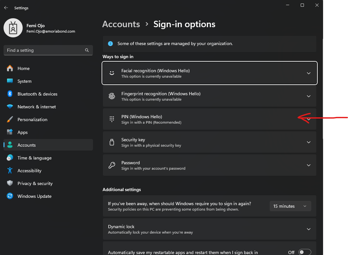The image size is (348, 255).
Task: Click Femi.Ojo@amoriabond.com email text
Action: 51,31
